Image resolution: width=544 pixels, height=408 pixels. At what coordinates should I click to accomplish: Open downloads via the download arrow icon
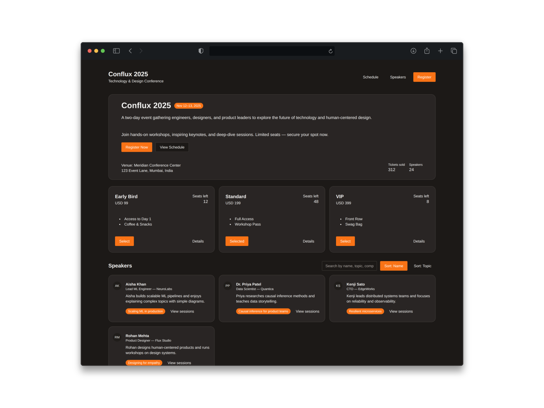point(413,51)
